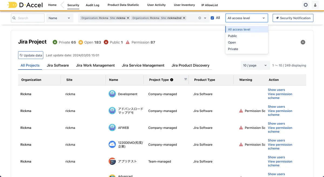Show users for アドバンスロードマップデモ

coord(276,107)
